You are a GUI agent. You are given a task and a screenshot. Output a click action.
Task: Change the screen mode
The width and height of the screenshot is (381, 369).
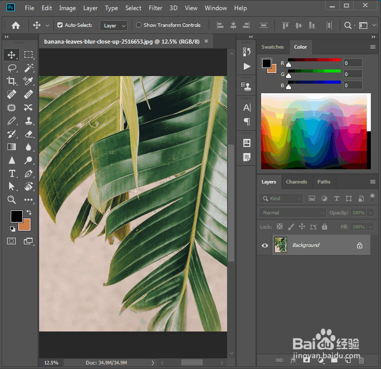[x=28, y=241]
